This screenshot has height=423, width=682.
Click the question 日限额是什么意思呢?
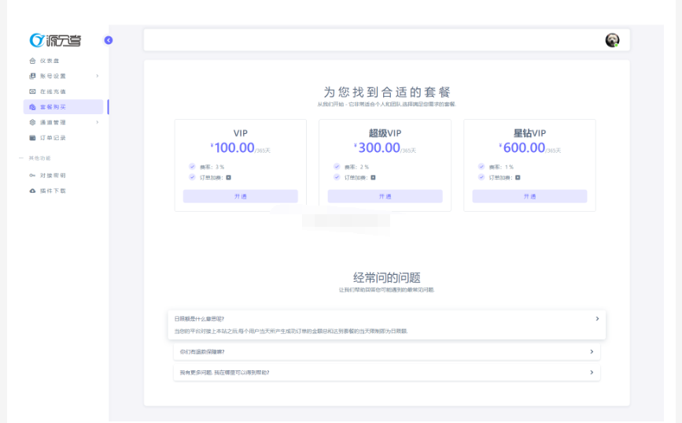199,319
